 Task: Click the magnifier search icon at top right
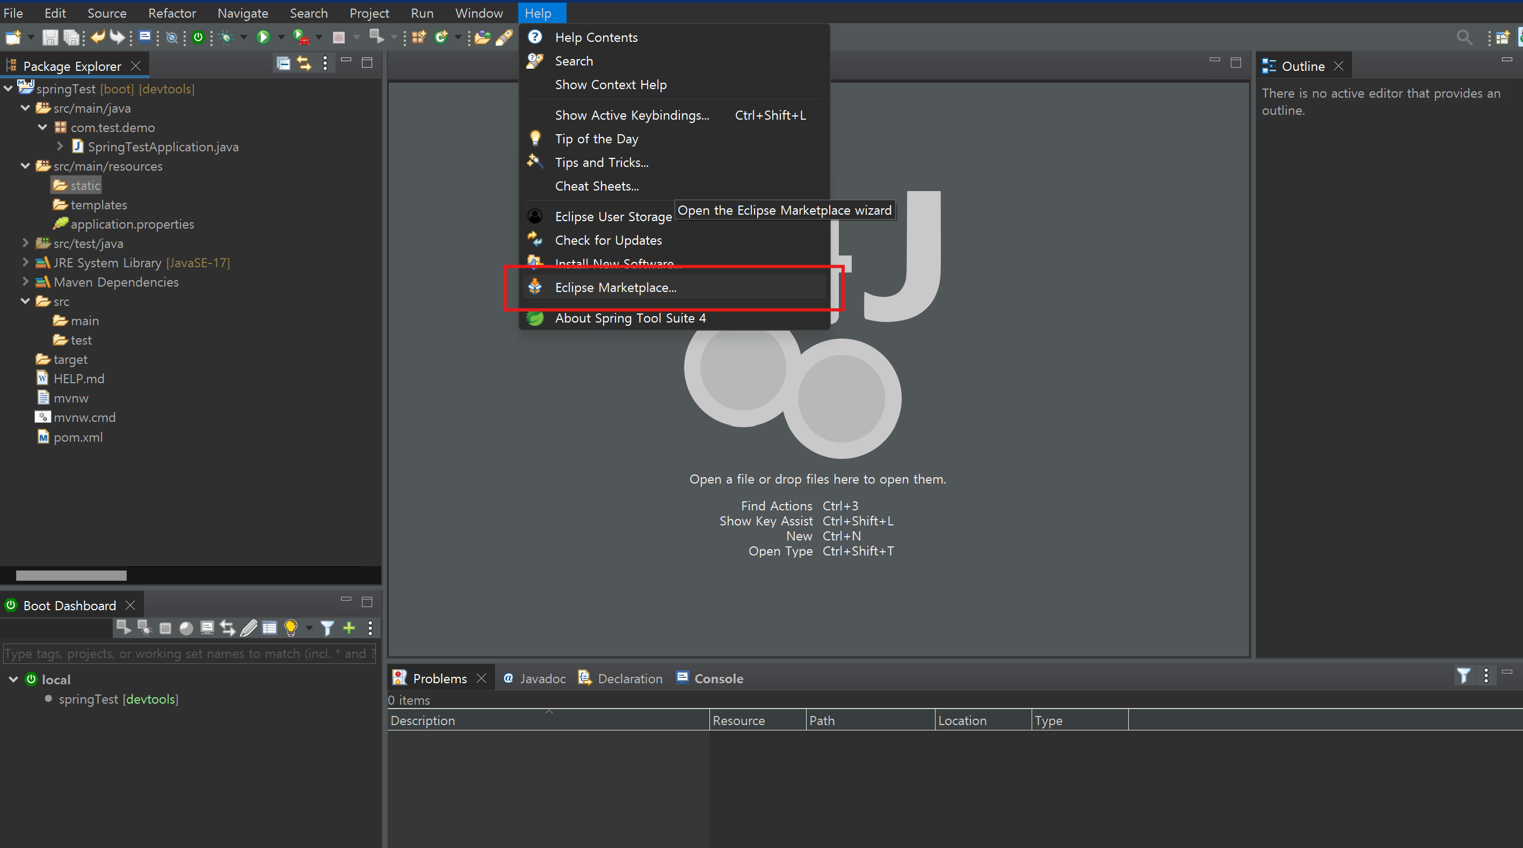tap(1464, 37)
